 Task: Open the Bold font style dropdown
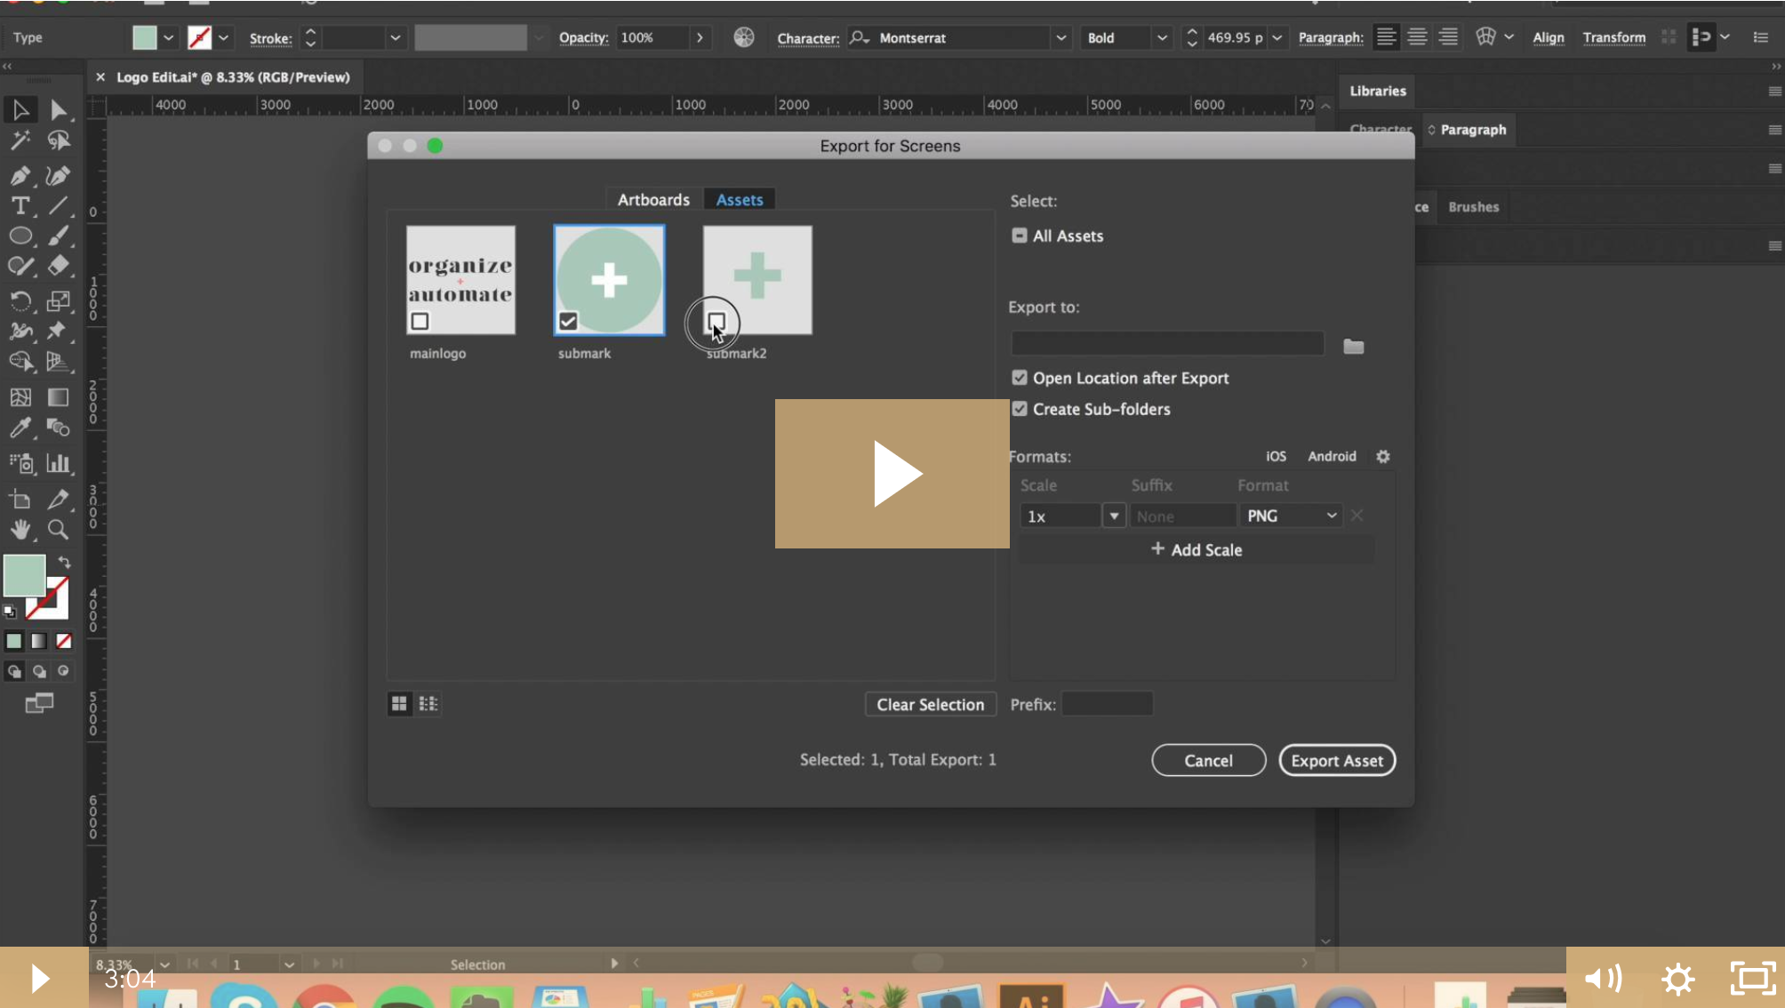tap(1161, 37)
